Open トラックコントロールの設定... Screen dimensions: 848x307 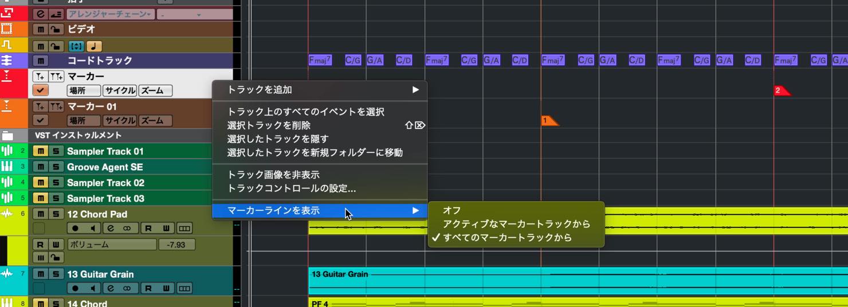[x=320, y=188]
